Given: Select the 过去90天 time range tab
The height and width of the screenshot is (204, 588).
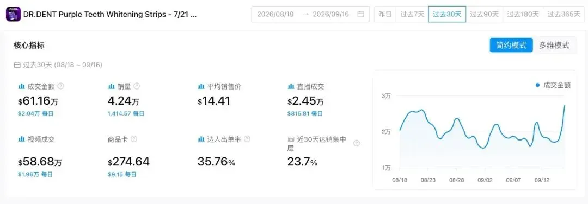Looking at the screenshot, I should click(485, 14).
